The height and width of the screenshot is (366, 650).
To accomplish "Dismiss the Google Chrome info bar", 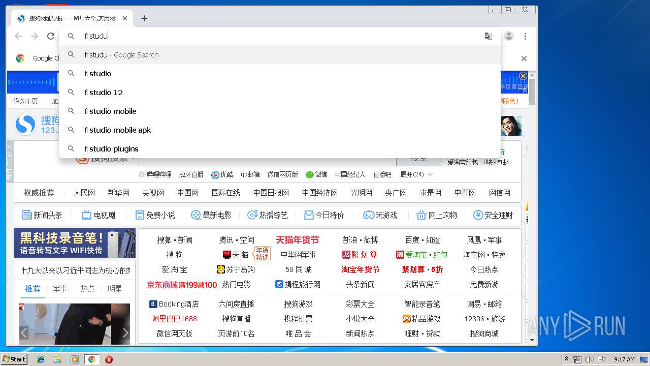I will click(524, 58).
